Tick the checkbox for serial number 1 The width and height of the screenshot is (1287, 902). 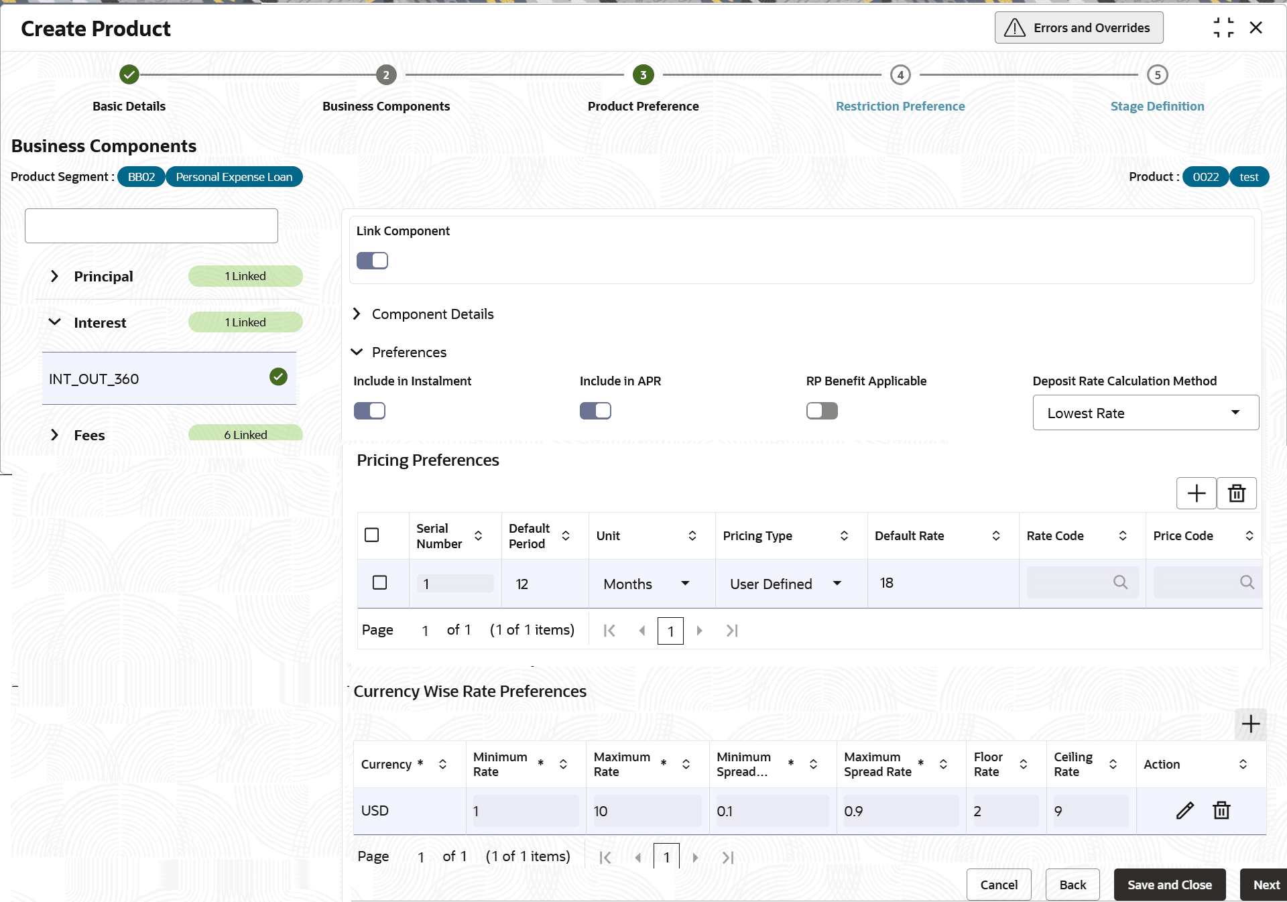tap(379, 582)
